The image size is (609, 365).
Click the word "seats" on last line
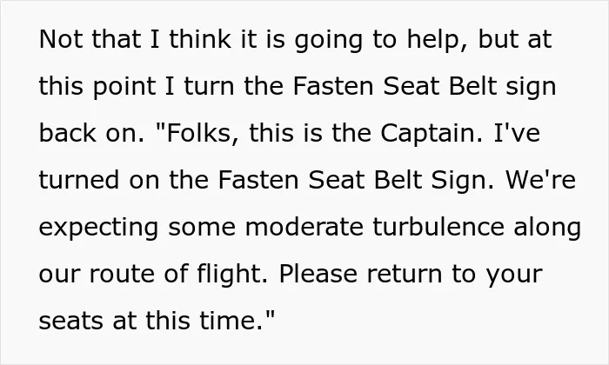click(71, 321)
